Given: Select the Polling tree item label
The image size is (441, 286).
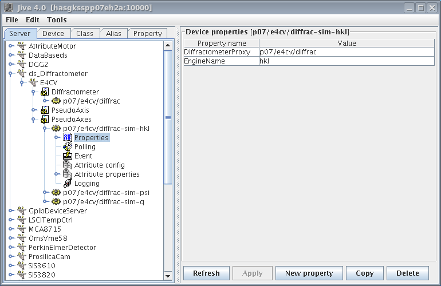Looking at the screenshot, I should 85,146.
